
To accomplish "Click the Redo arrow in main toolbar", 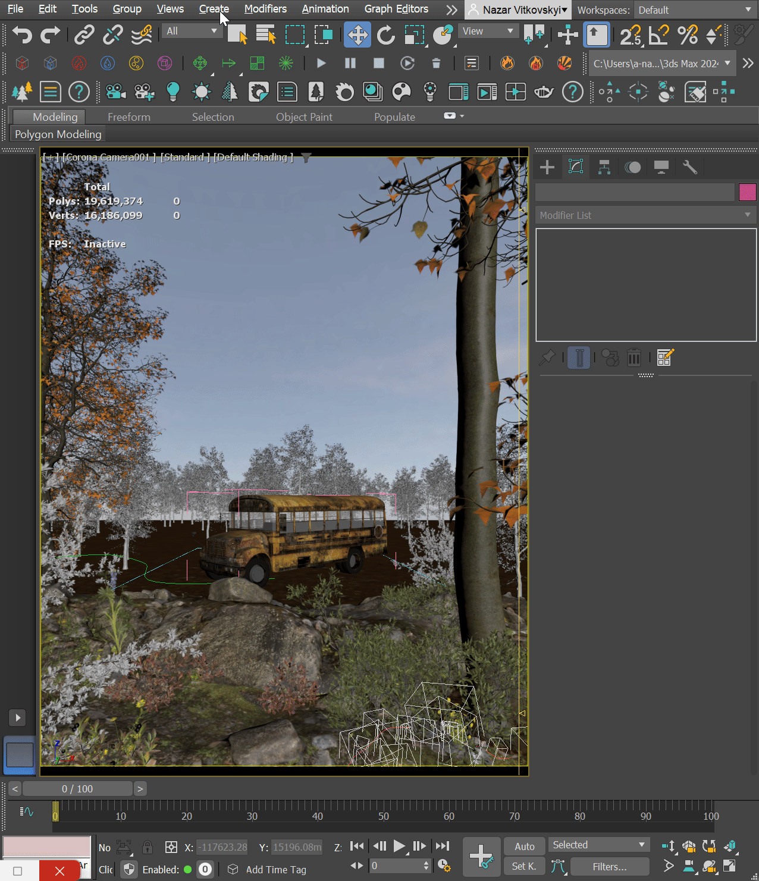I will [x=51, y=35].
